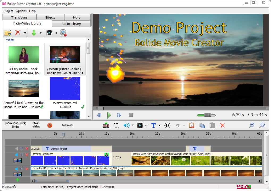This screenshot has height=191, width=271.
Task: Mute the text track speaker icon
Action: (x=16, y=149)
